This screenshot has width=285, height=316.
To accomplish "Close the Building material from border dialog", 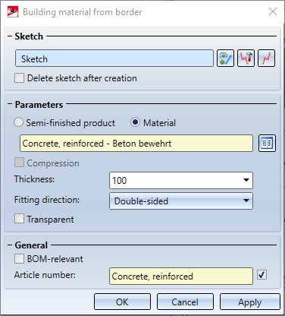I will (273, 11).
